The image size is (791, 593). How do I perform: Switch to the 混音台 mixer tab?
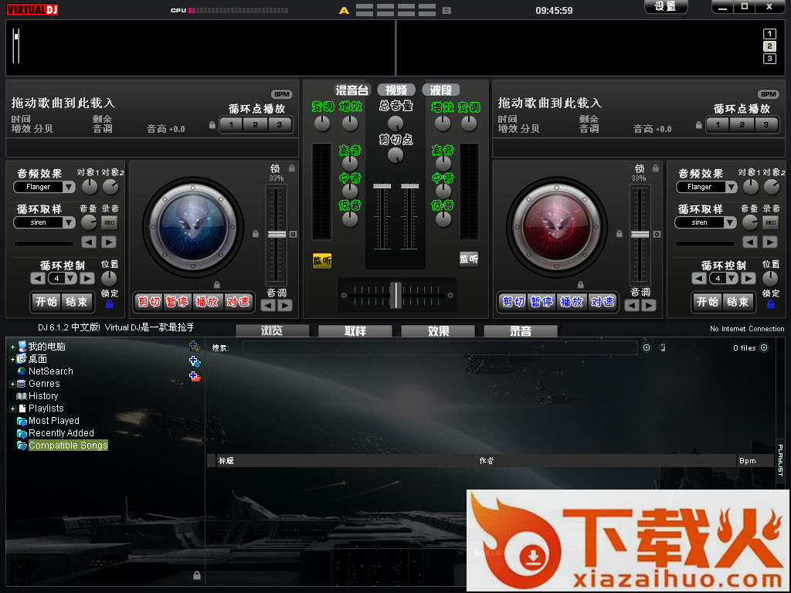[351, 90]
